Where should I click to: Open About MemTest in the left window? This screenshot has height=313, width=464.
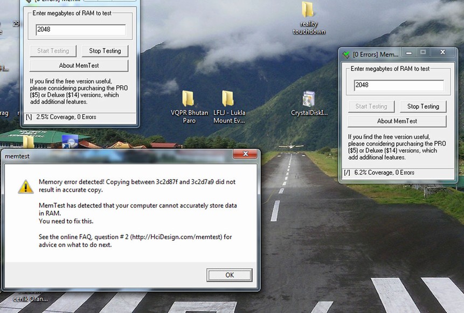pyautogui.click(x=79, y=66)
